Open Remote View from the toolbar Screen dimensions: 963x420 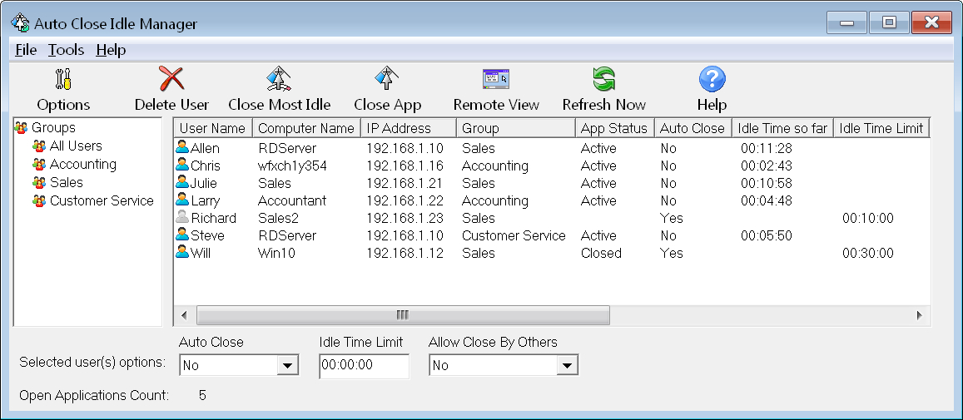[x=496, y=79]
